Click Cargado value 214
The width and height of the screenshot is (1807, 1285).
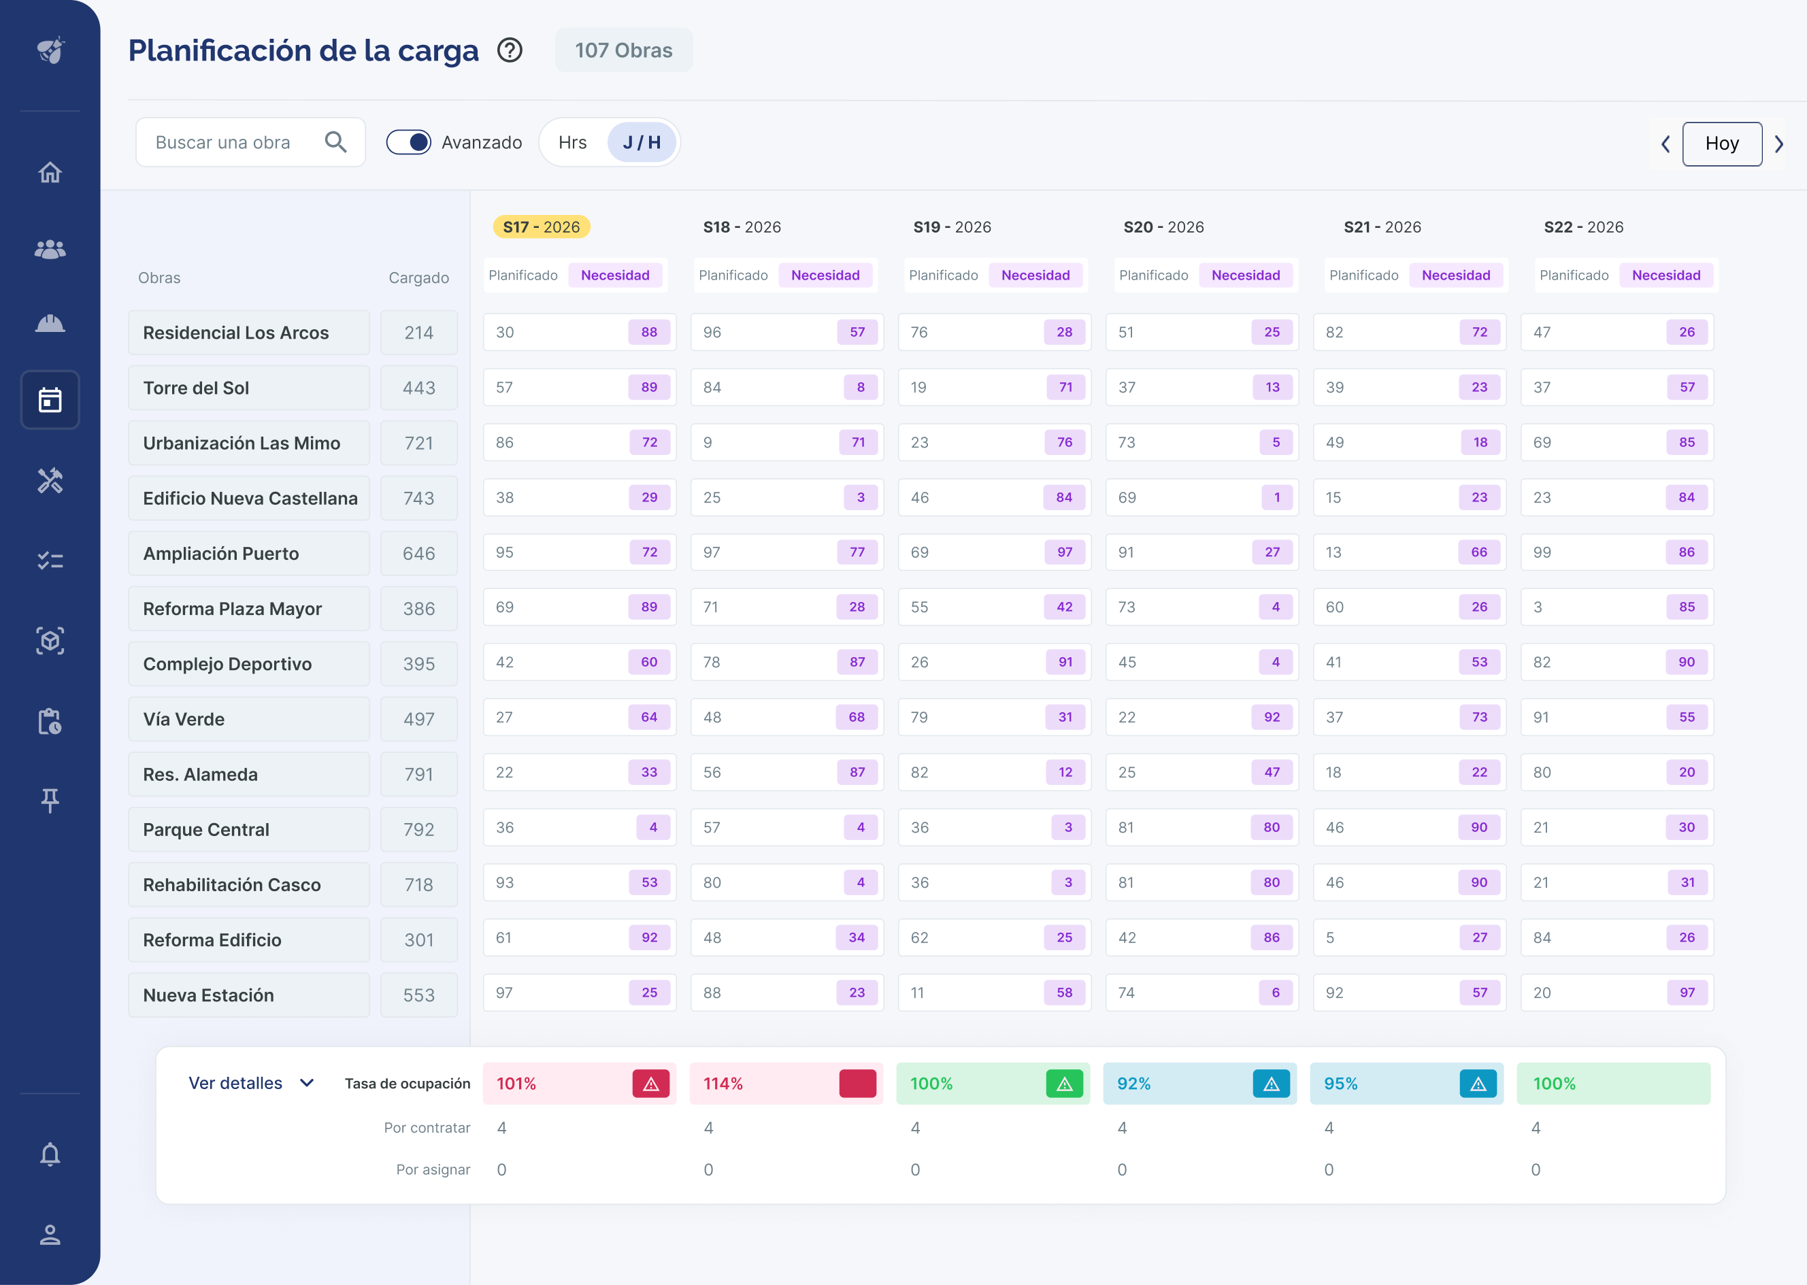pyautogui.click(x=418, y=333)
